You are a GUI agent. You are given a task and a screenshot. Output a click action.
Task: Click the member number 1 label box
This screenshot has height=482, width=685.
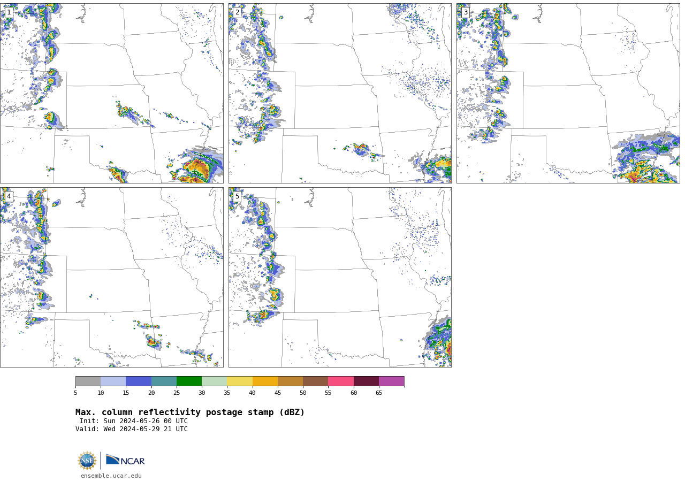pos(9,12)
